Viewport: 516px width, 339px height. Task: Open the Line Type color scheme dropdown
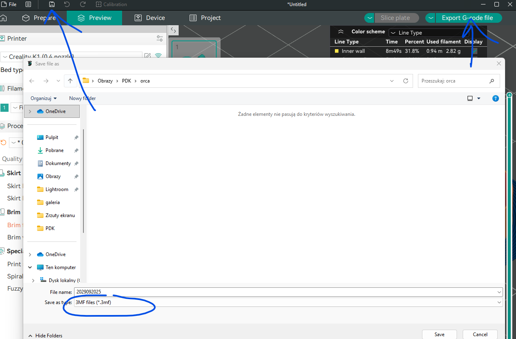pos(429,33)
